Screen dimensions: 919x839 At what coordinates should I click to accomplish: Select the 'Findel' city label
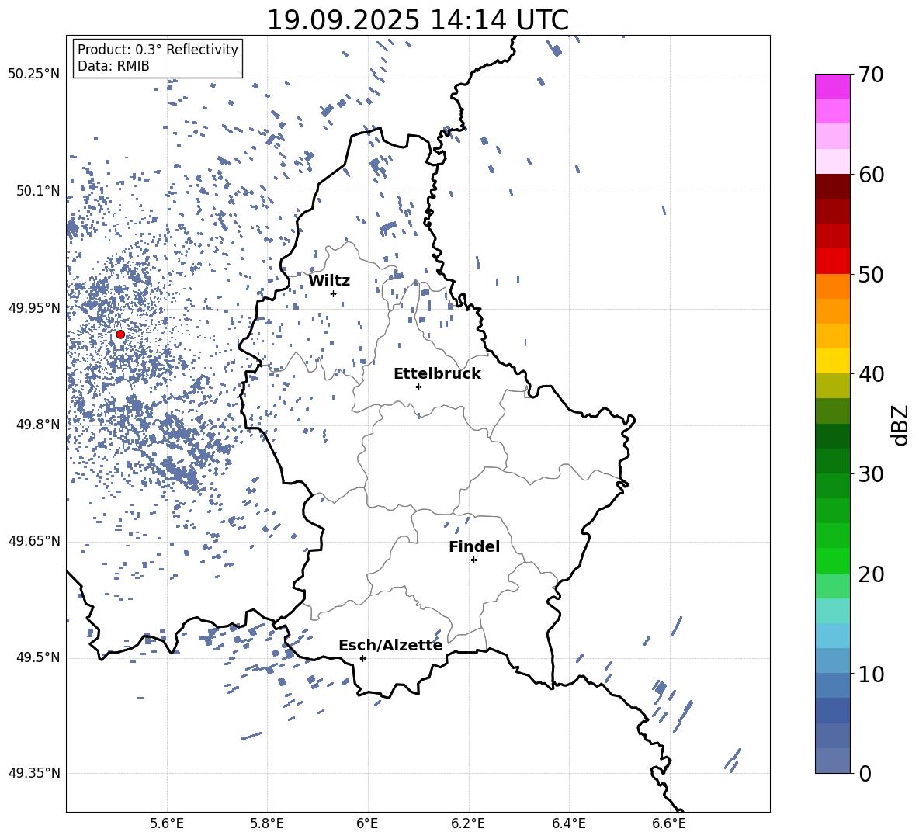pyautogui.click(x=474, y=546)
